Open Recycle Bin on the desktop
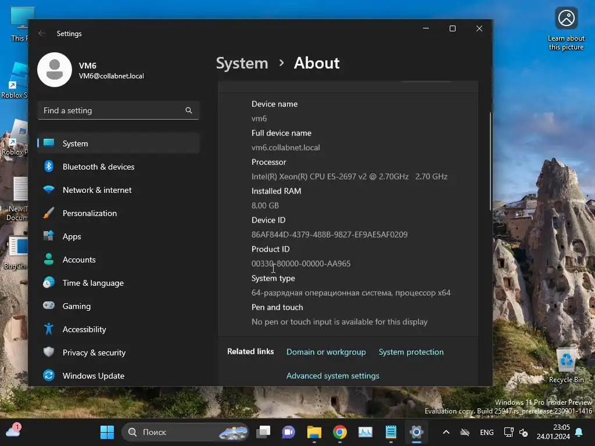This screenshot has width=595, height=446. [566, 366]
